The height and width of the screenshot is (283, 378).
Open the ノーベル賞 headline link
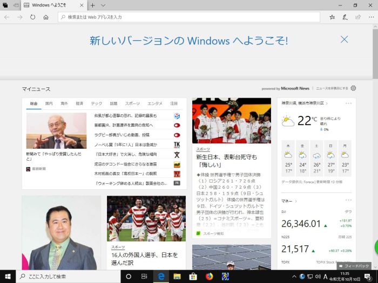[126, 144]
